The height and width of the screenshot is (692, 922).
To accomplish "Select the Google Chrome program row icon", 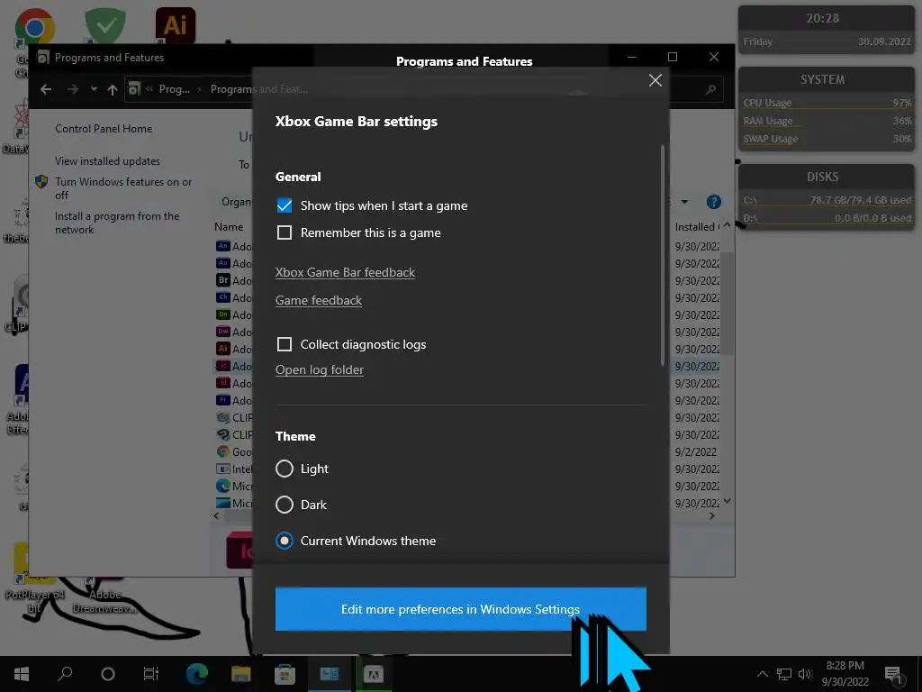I will pos(223,451).
